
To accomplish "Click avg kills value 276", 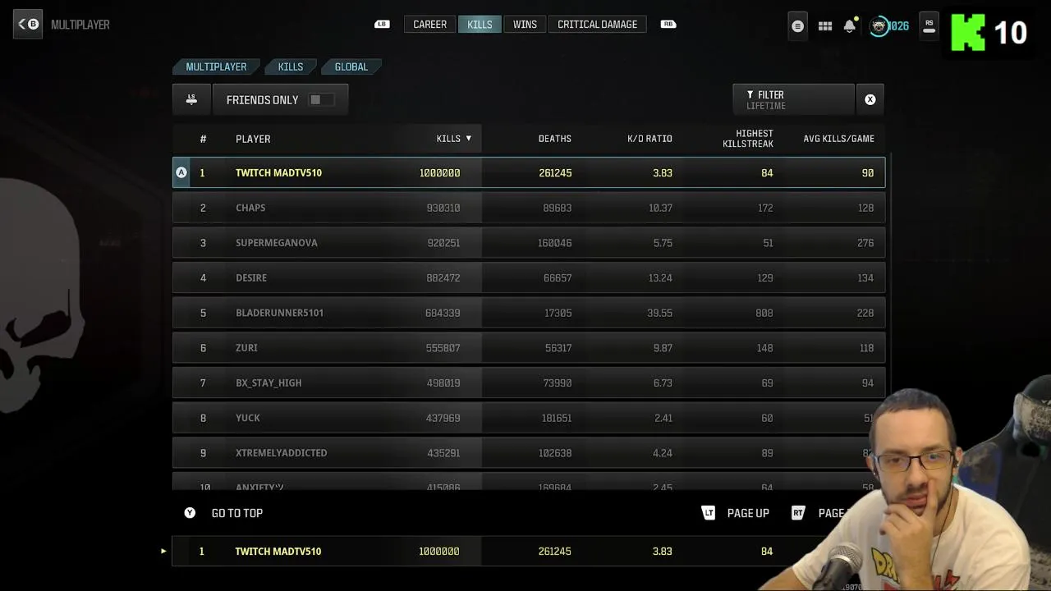I will pos(865,243).
